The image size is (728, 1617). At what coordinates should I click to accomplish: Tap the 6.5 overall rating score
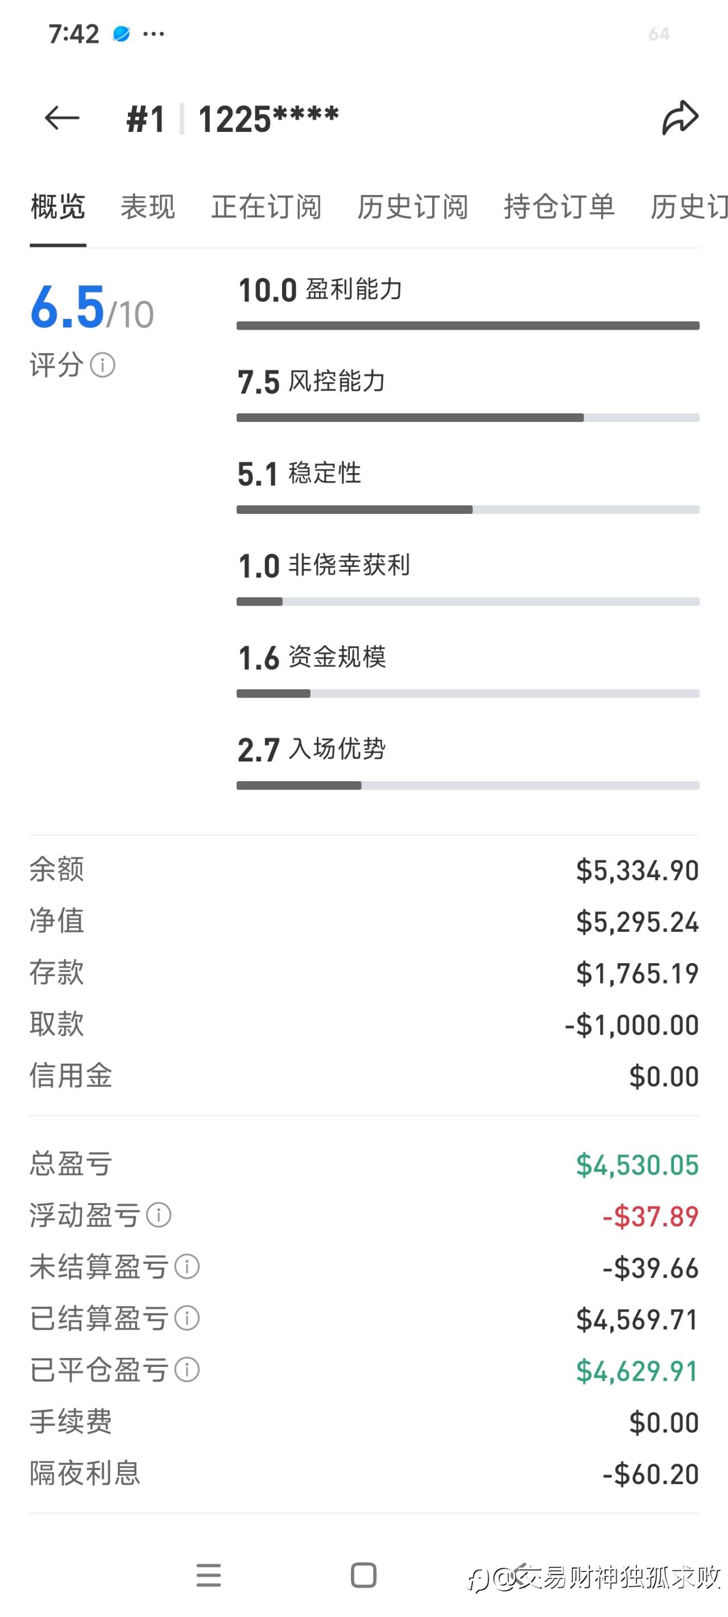68,308
